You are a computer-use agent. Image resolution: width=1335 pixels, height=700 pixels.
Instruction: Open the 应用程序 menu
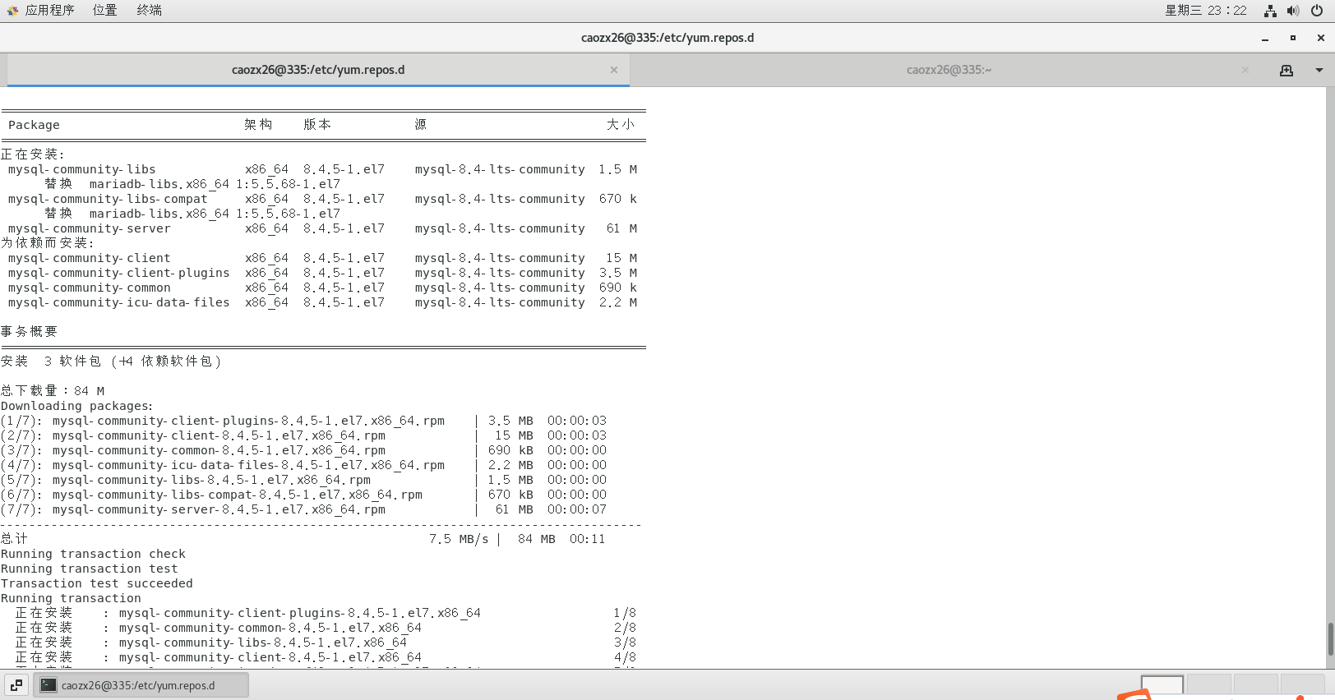coord(49,10)
